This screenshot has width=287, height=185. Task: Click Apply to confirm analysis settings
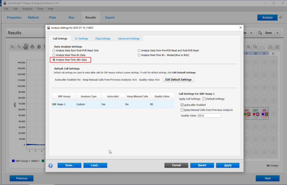tap(228, 165)
